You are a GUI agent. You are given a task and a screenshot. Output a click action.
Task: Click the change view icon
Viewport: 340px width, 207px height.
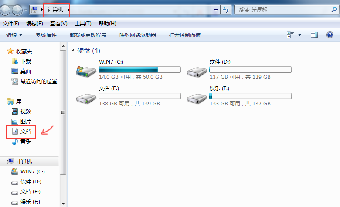point(290,35)
